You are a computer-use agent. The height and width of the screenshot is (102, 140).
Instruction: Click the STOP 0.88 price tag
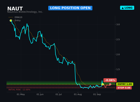point(124,88)
